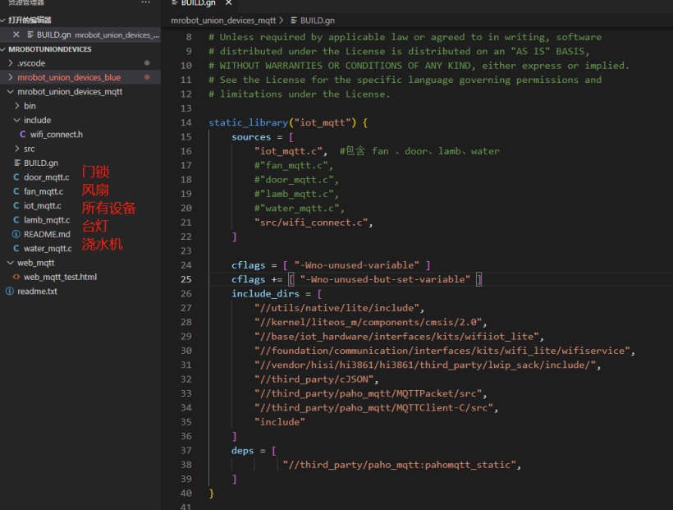
Task: Open the explorer panel three-dots menu
Action: [x=145, y=3]
